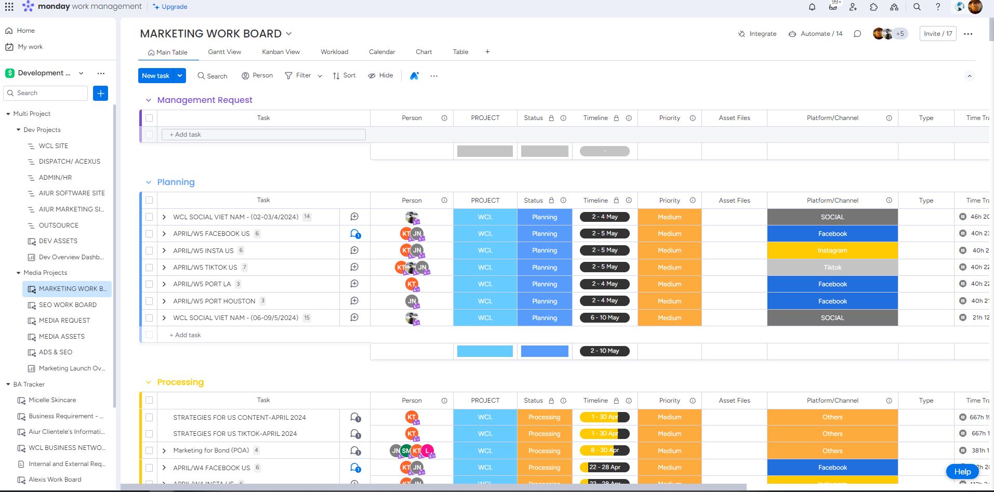Collapse Media Projects folder in sidebar
Image resolution: width=994 pixels, height=492 pixels.
point(19,273)
